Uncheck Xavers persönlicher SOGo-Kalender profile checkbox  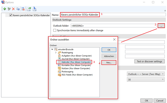pyautogui.click(x=11, y=15)
